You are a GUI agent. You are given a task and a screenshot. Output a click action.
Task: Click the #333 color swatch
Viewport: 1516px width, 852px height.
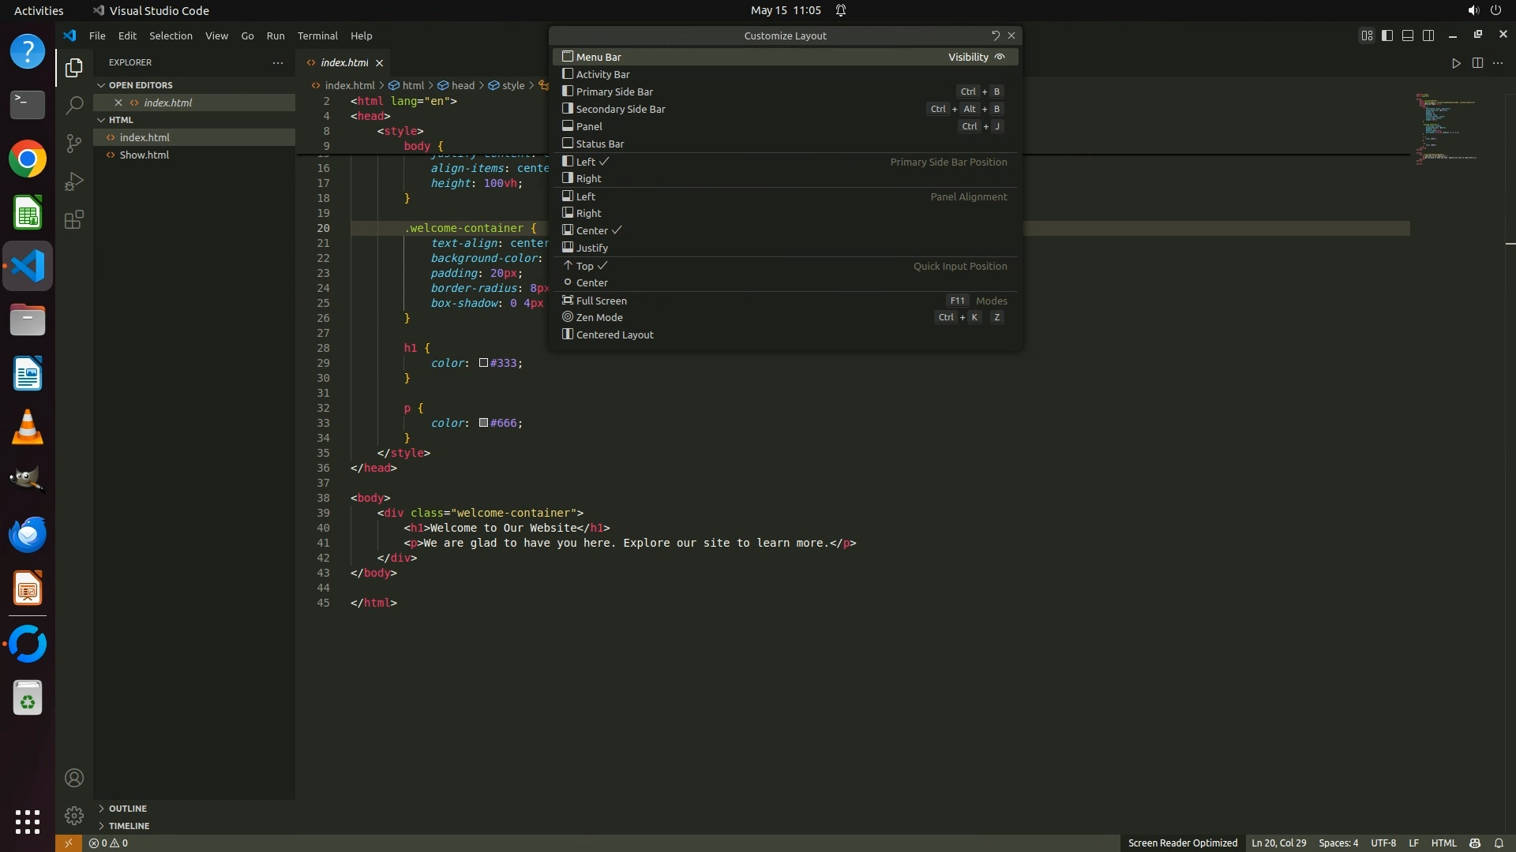[483, 363]
